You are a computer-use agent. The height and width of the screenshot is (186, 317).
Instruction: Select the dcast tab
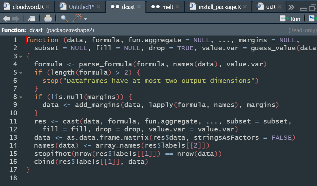coord(128,7)
